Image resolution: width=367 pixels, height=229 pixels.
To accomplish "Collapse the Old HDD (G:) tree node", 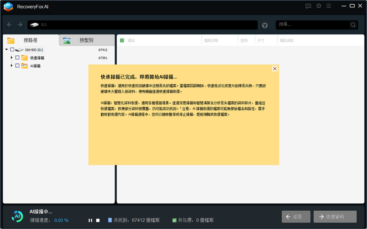I will click(x=7, y=49).
